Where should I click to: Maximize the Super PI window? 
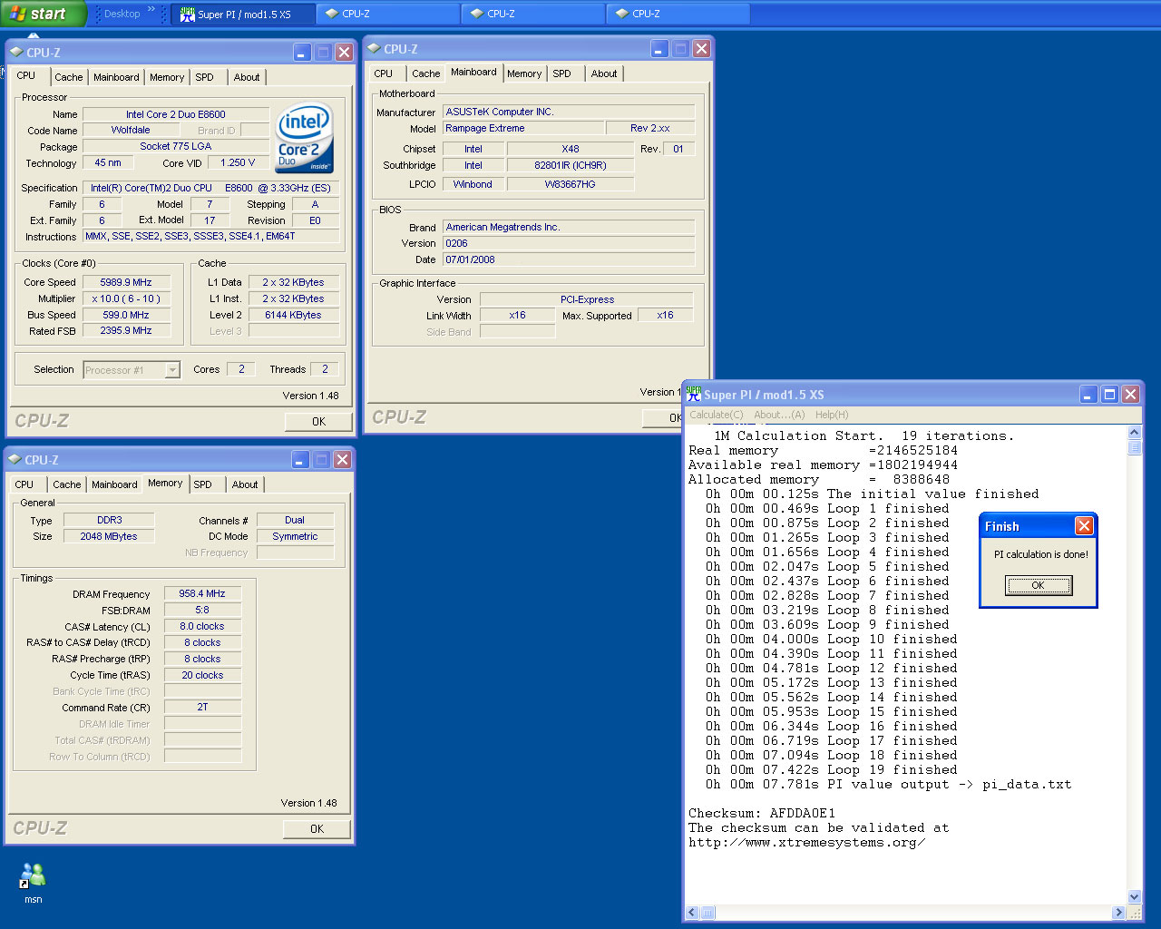coord(1109,395)
